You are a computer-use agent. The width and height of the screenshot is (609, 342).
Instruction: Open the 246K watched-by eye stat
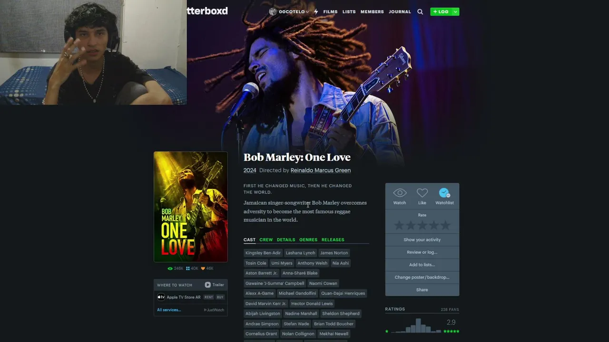176,268
